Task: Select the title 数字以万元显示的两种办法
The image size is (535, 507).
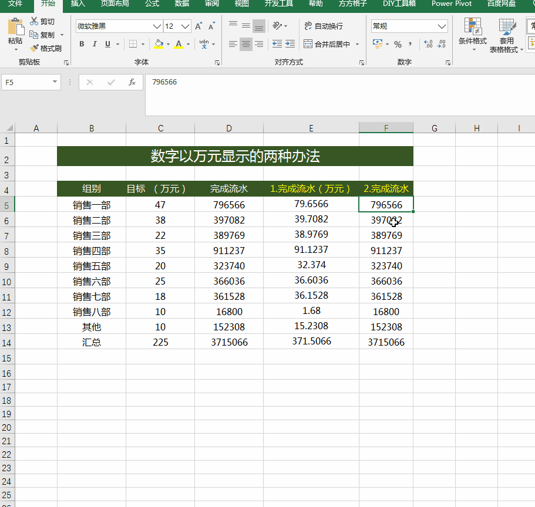Action: 235,156
